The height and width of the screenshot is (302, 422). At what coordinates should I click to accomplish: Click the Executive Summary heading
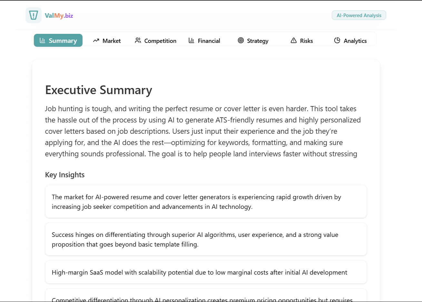point(99,90)
